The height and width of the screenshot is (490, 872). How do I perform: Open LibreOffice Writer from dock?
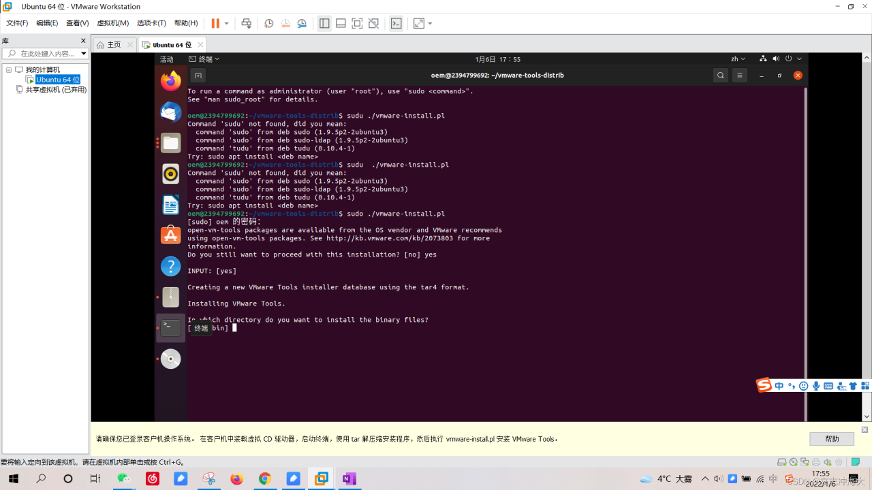171,205
